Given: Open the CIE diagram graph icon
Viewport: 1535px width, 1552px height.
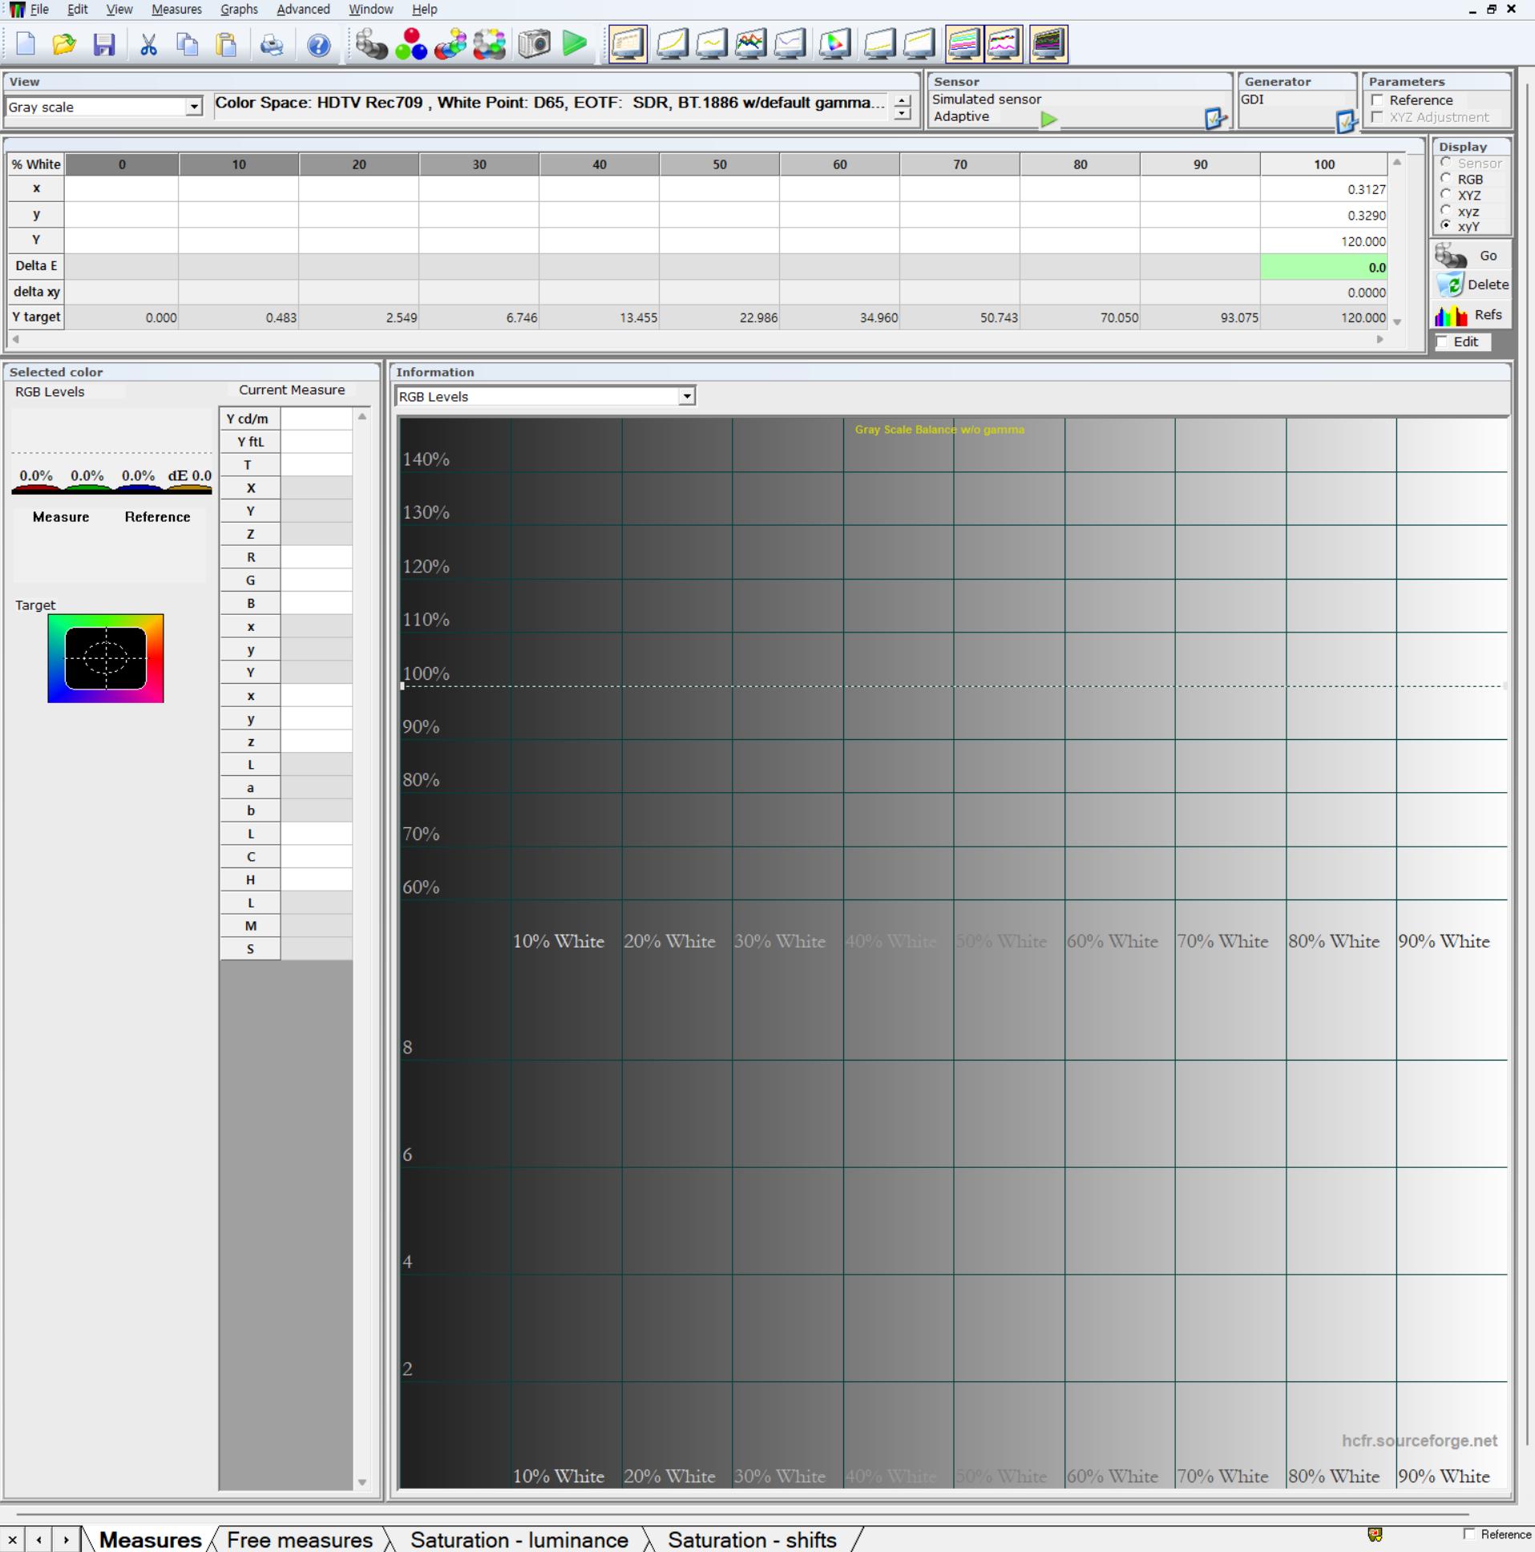Looking at the screenshot, I should tap(834, 44).
